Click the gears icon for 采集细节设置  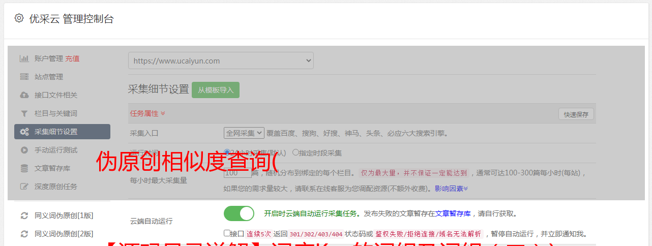pyautogui.click(x=24, y=132)
